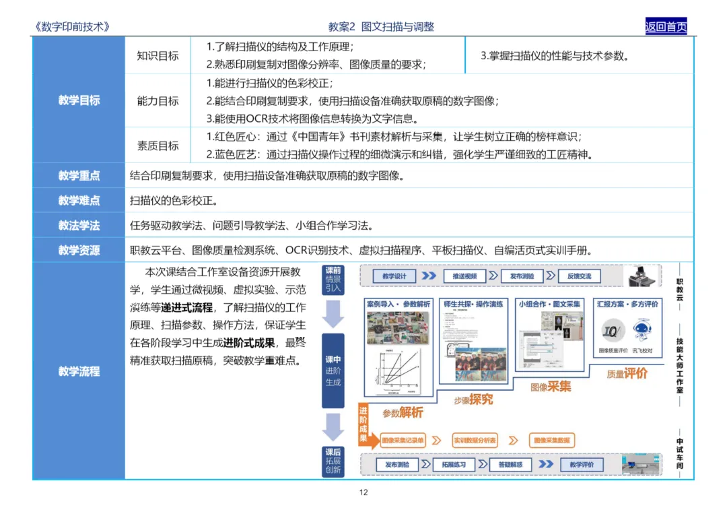Click the students photo under 师生共探

481,364
